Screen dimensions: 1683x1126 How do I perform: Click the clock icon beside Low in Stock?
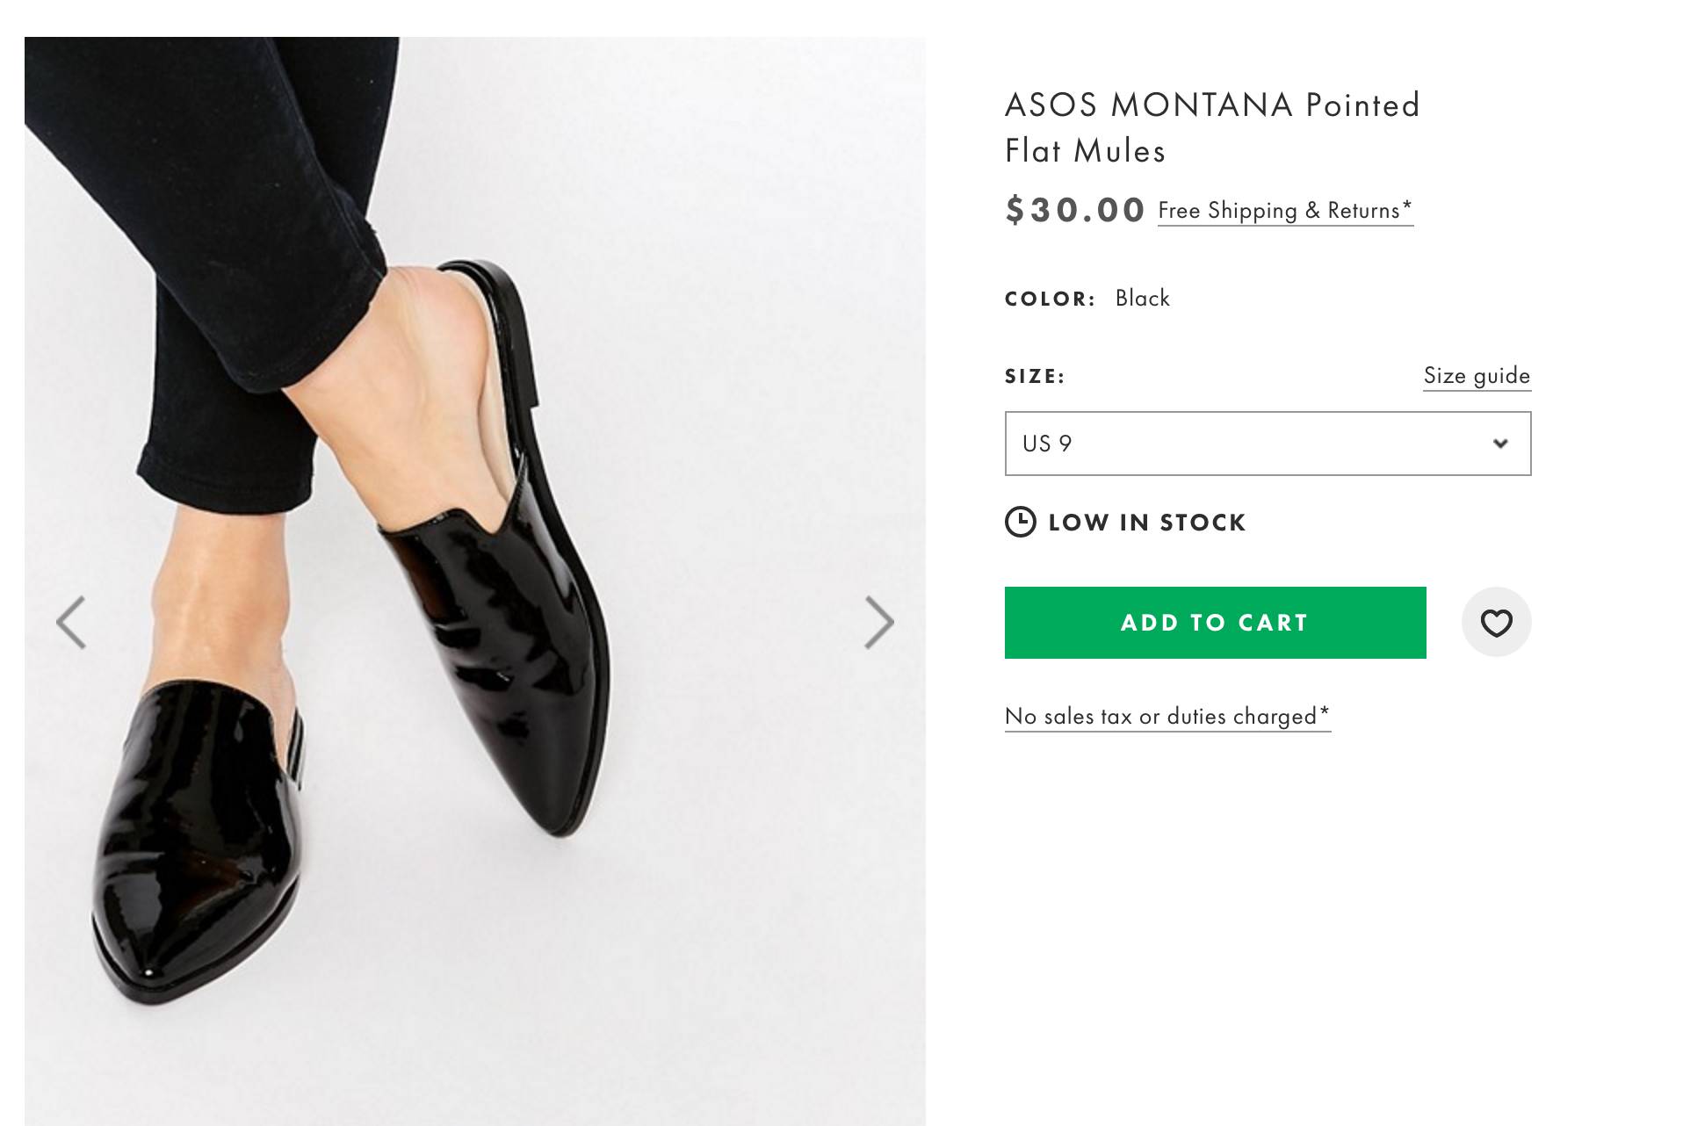point(1020,523)
